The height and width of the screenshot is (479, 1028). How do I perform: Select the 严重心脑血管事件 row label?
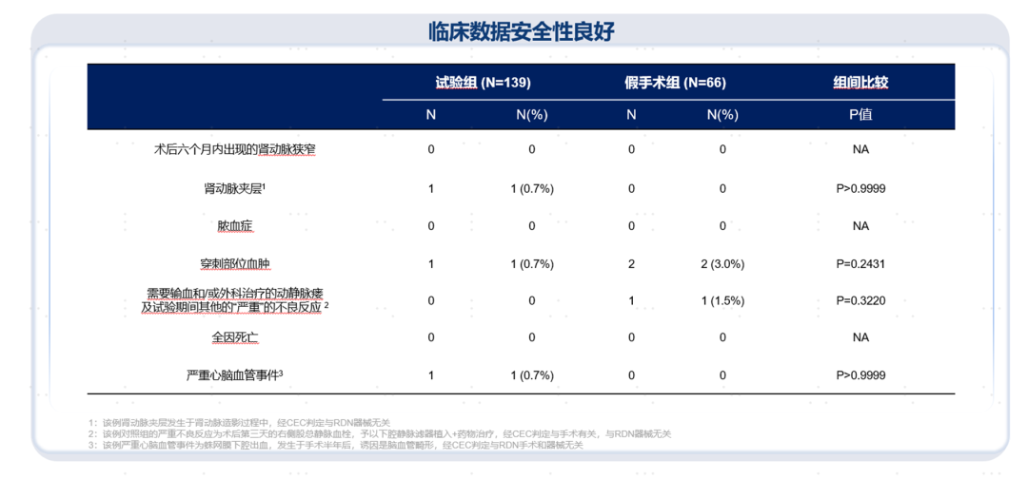click(234, 375)
